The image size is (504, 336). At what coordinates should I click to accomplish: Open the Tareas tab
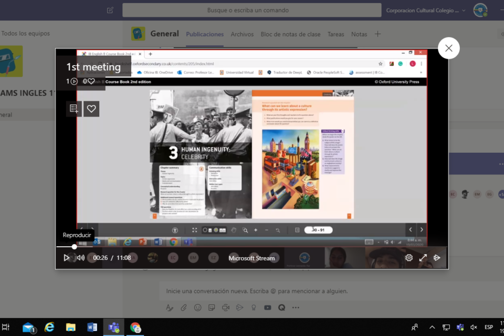335,34
